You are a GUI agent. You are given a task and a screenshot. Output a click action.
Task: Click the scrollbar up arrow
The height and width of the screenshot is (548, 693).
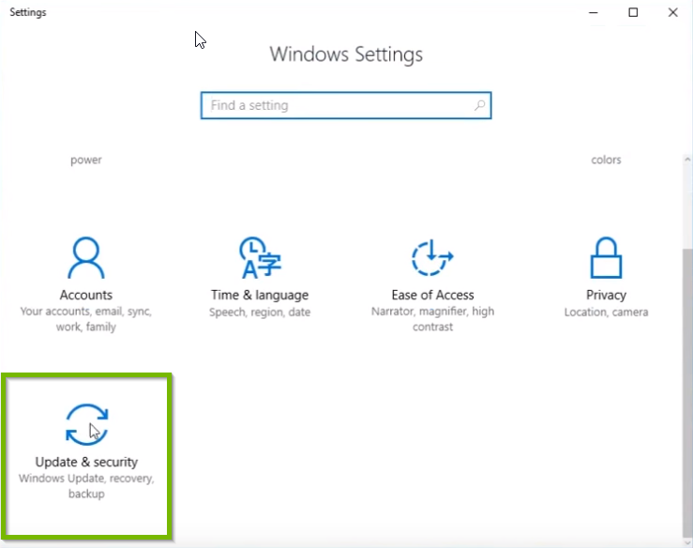687,160
